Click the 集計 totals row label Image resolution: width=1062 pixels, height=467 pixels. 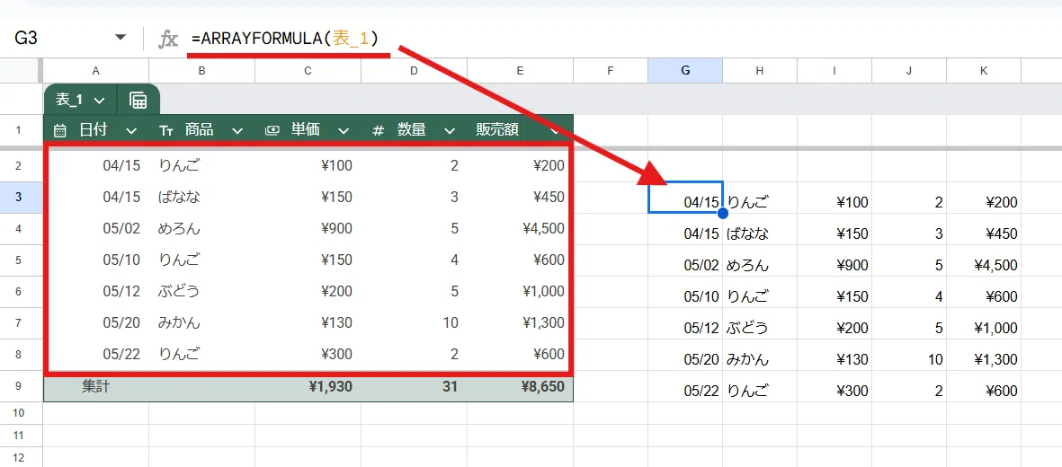point(95,387)
